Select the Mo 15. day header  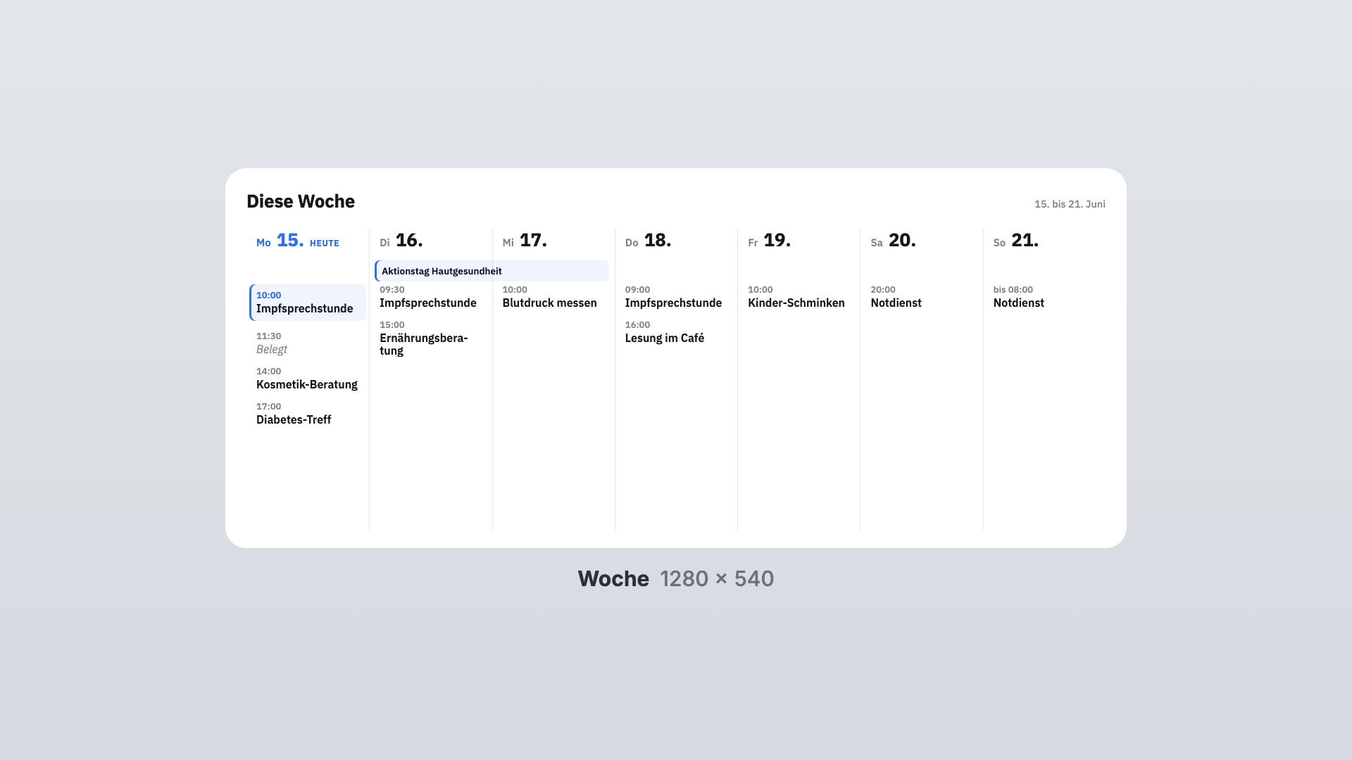pos(298,241)
